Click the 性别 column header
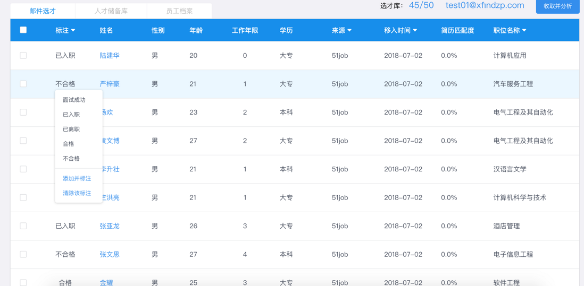 coord(158,30)
